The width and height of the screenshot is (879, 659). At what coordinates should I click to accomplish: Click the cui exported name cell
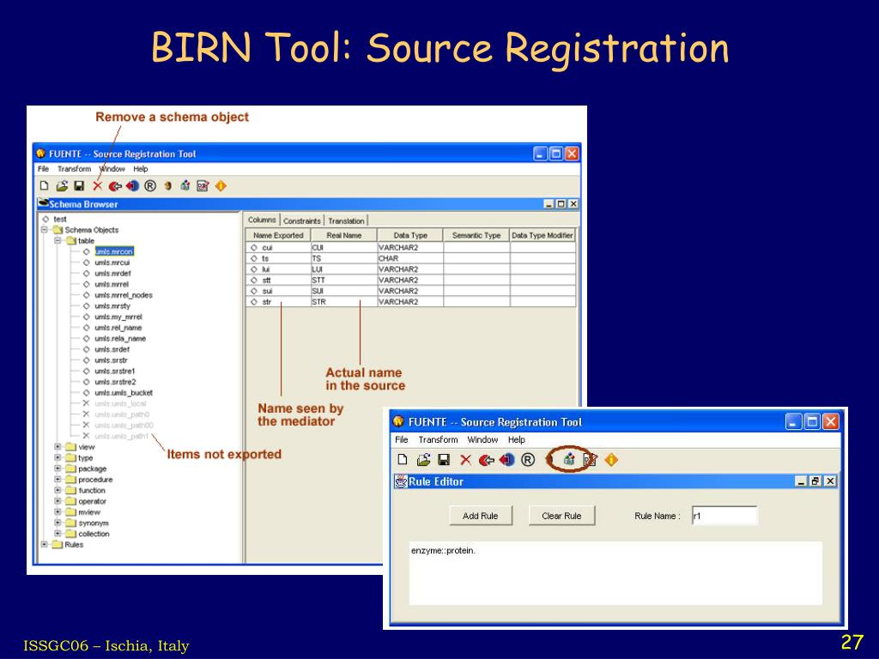(278, 248)
